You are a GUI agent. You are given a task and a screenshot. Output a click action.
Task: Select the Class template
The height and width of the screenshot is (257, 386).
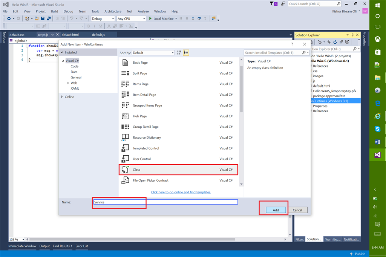tap(178, 170)
